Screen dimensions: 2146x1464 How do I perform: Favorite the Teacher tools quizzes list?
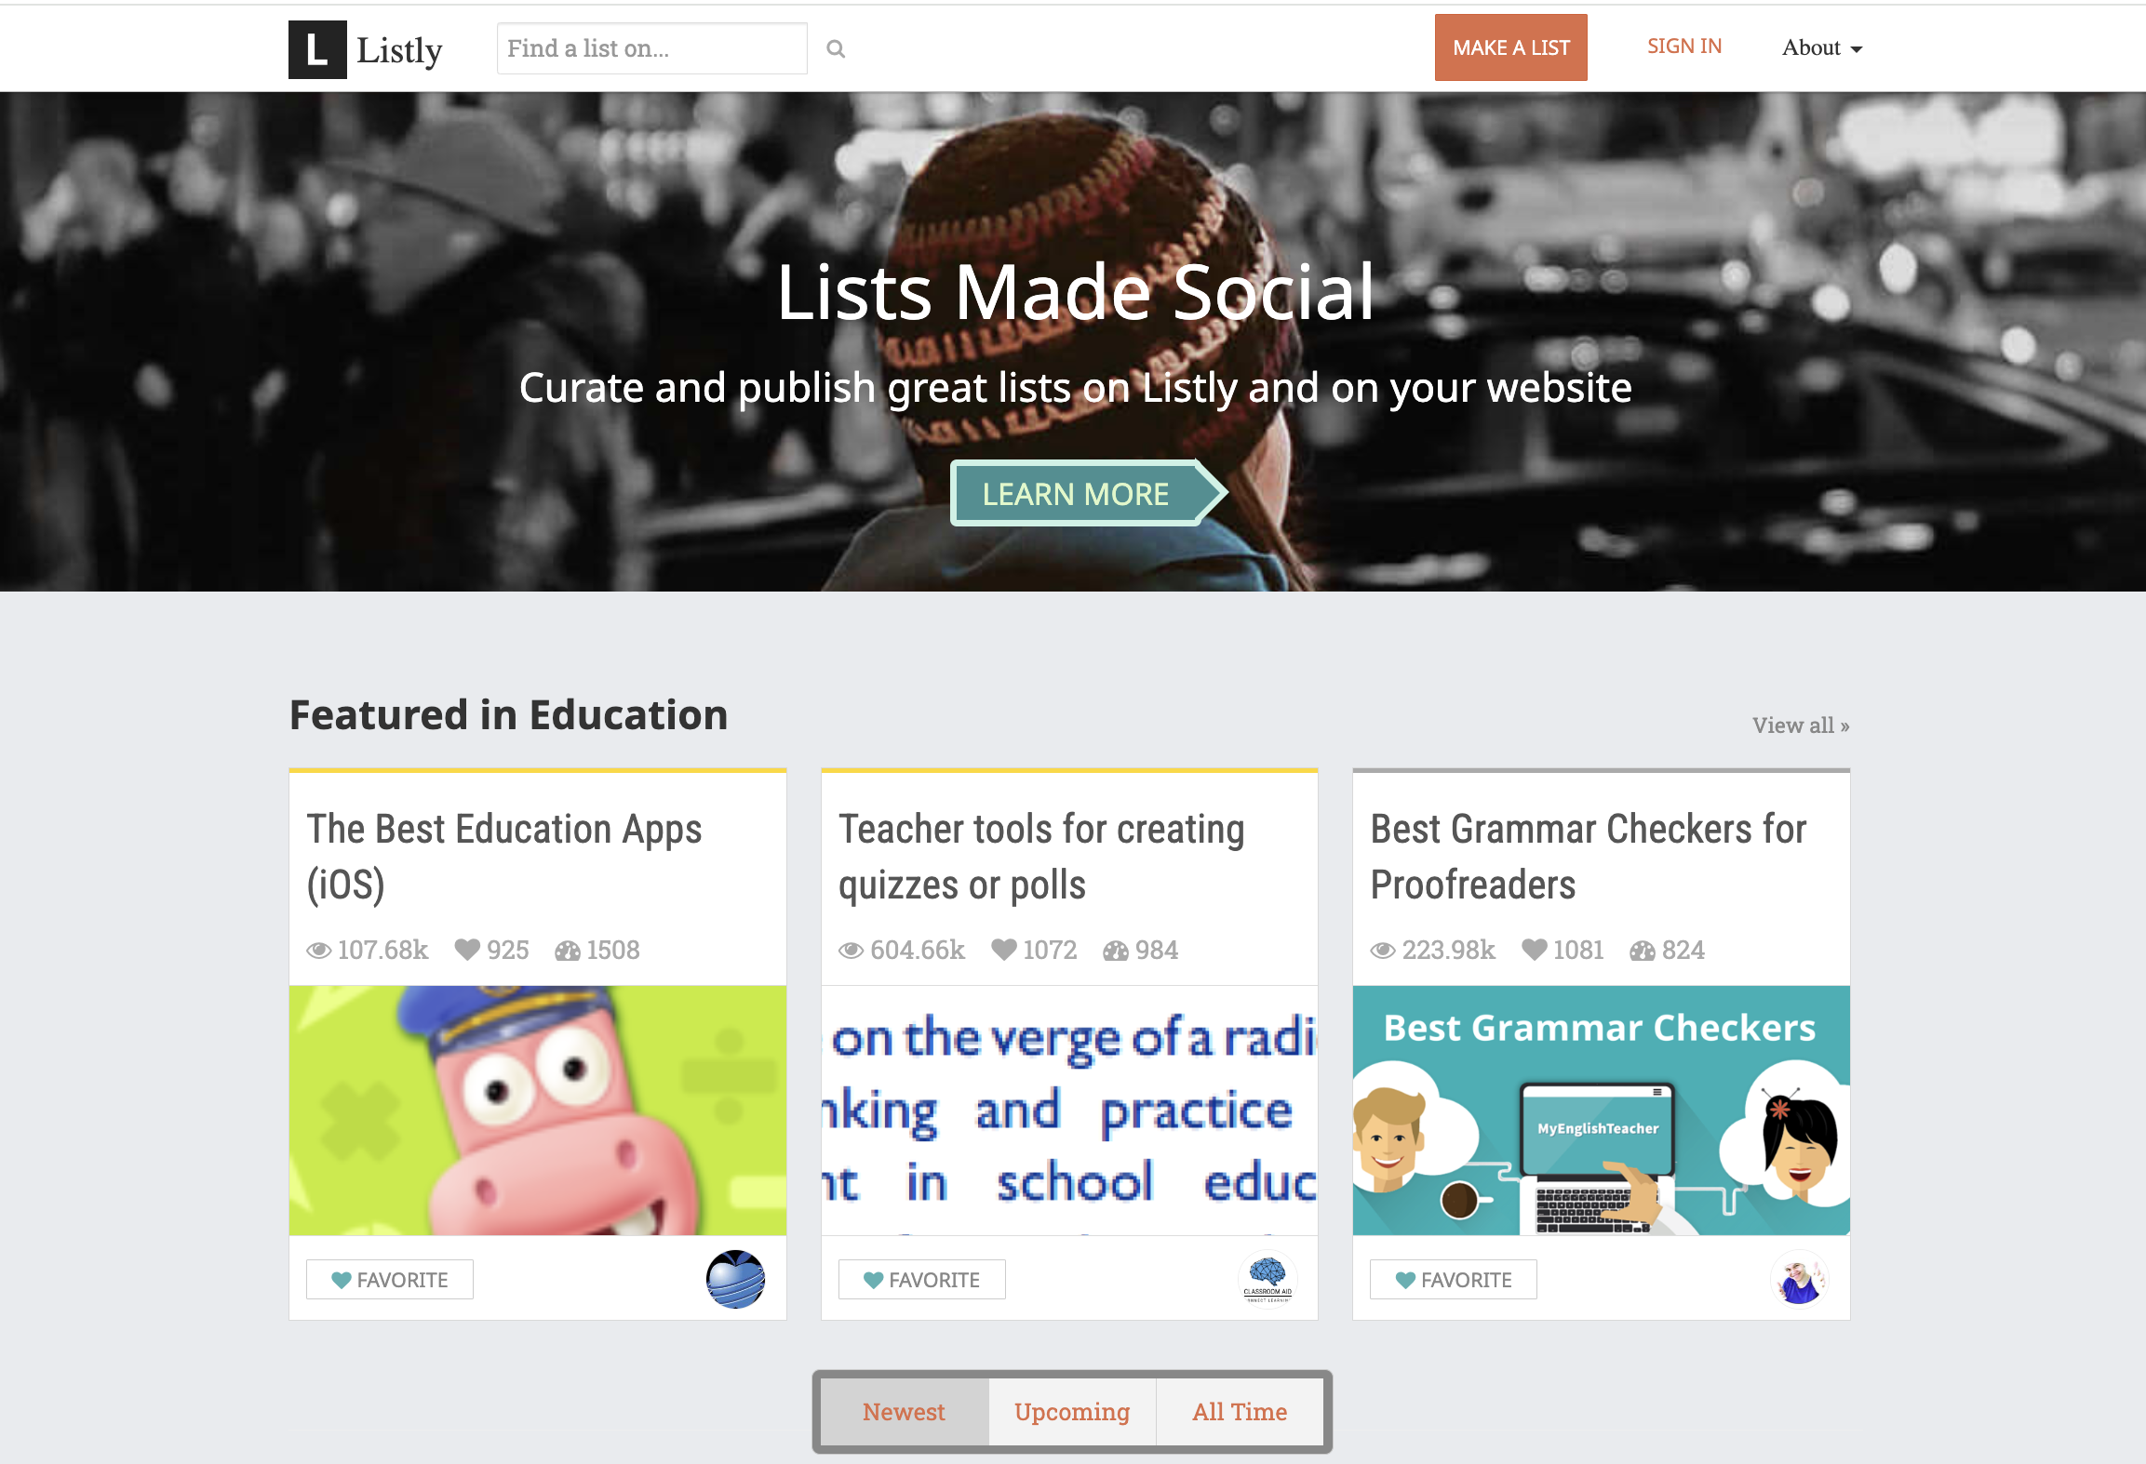click(921, 1280)
